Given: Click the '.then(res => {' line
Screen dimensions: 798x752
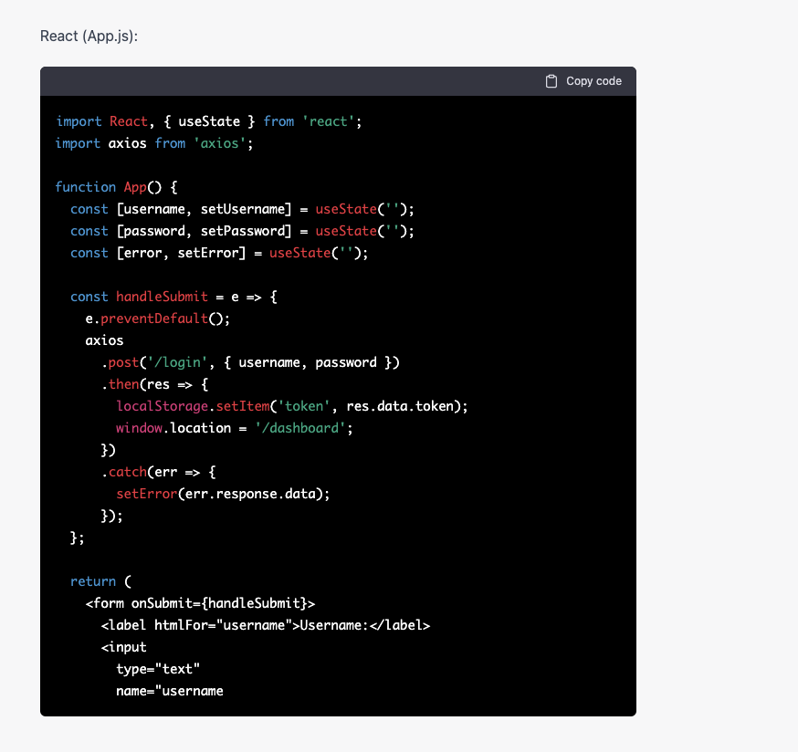Looking at the screenshot, I should pos(154,384).
